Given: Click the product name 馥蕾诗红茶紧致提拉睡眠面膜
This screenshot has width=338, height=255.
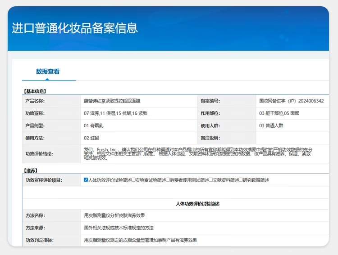Looking at the screenshot, I should [112, 101].
